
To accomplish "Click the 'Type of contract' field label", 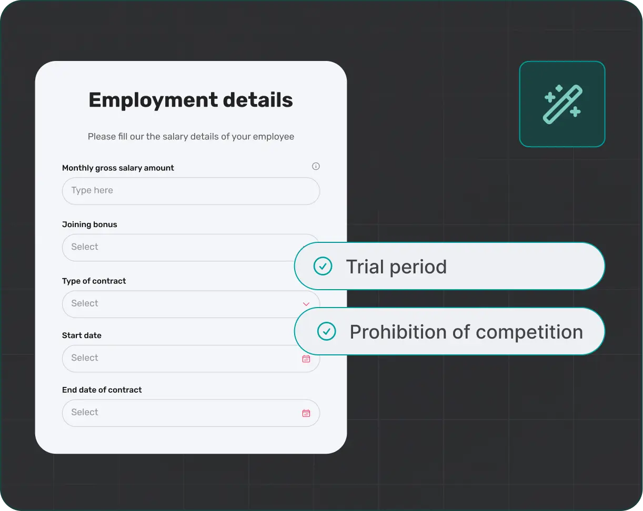I will tap(94, 281).
